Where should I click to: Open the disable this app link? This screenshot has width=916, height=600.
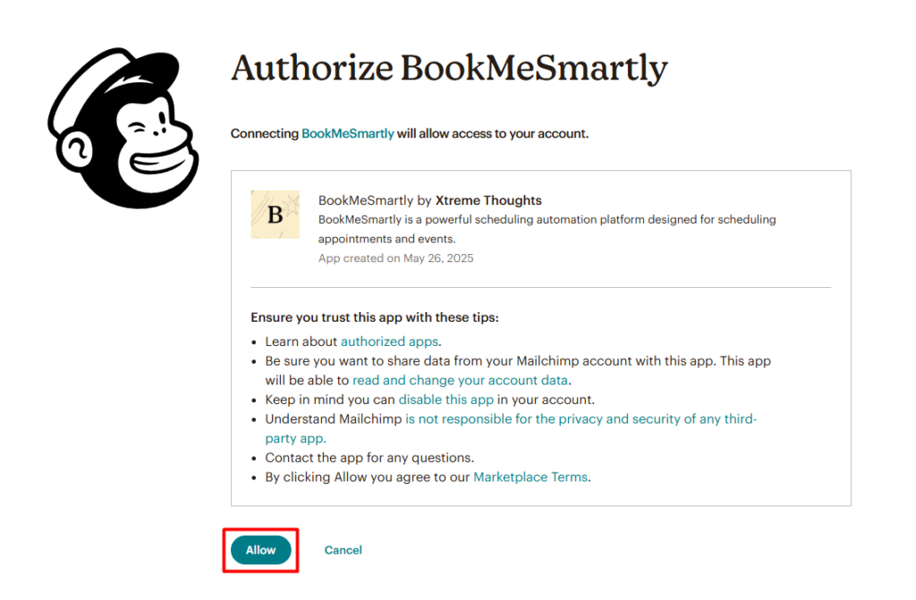(445, 400)
